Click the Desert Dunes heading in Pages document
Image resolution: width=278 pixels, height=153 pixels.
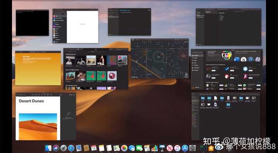click(31, 101)
